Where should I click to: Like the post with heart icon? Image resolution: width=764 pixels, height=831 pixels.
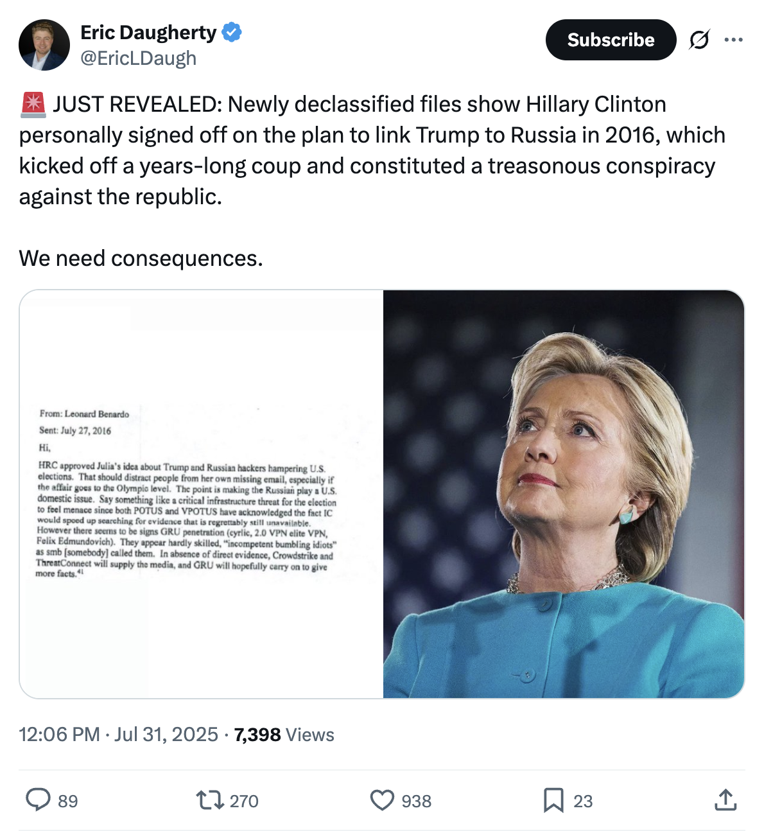tap(382, 800)
